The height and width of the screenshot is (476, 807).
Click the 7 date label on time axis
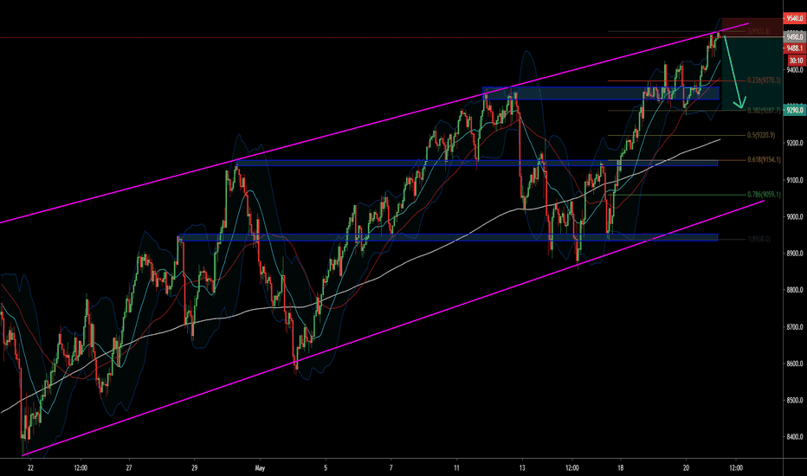point(391,467)
